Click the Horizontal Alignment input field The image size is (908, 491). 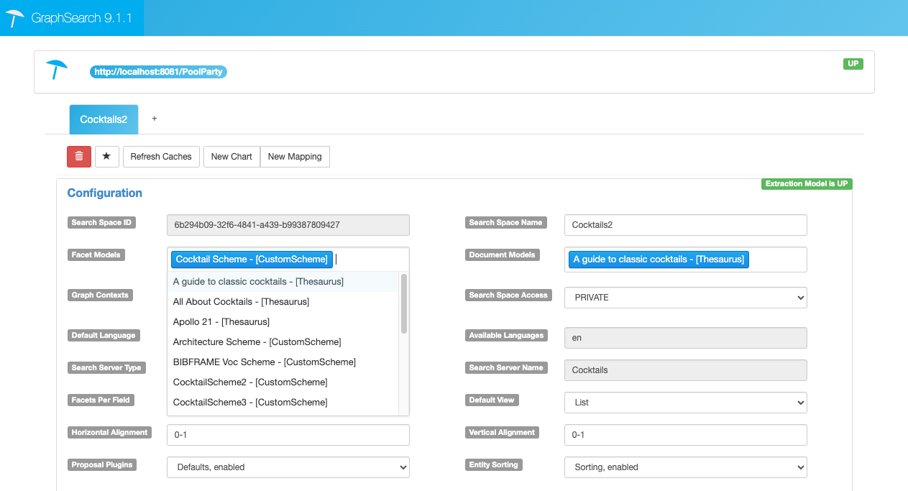288,435
